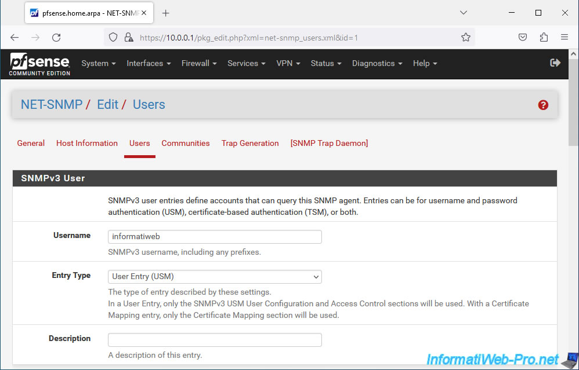Click the Username input field
The height and width of the screenshot is (370, 579).
pos(215,237)
